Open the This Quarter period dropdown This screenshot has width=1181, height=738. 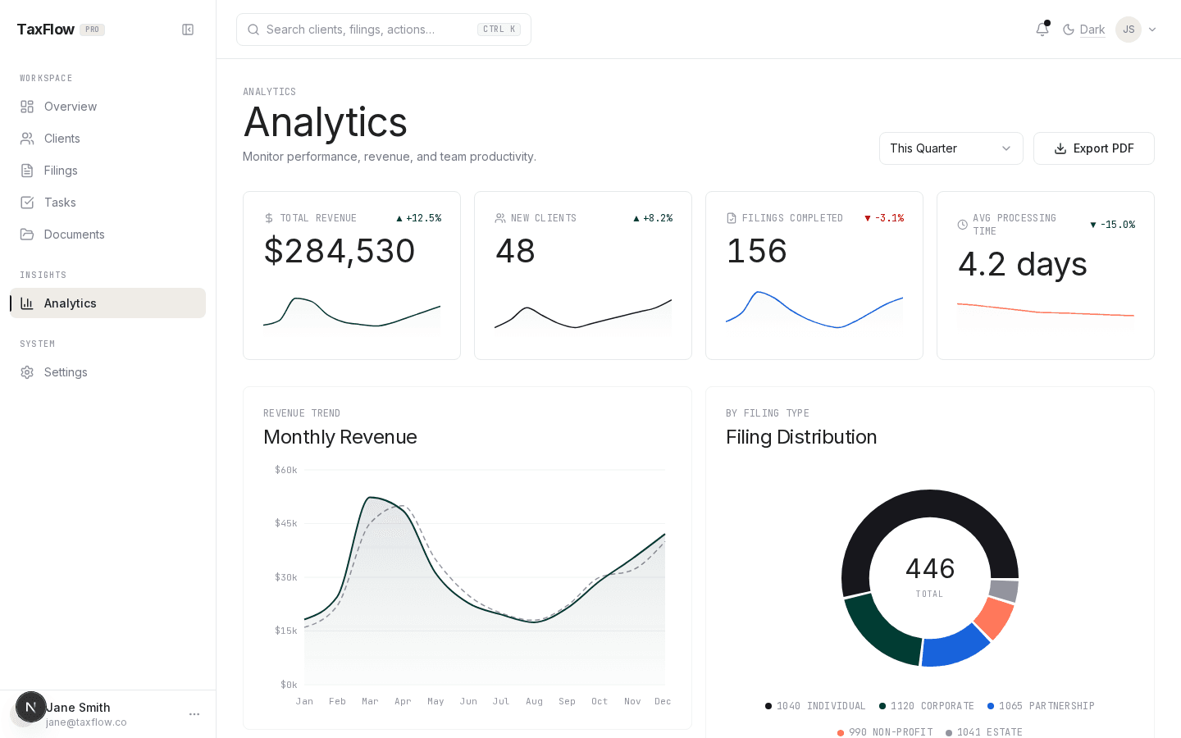click(951, 148)
